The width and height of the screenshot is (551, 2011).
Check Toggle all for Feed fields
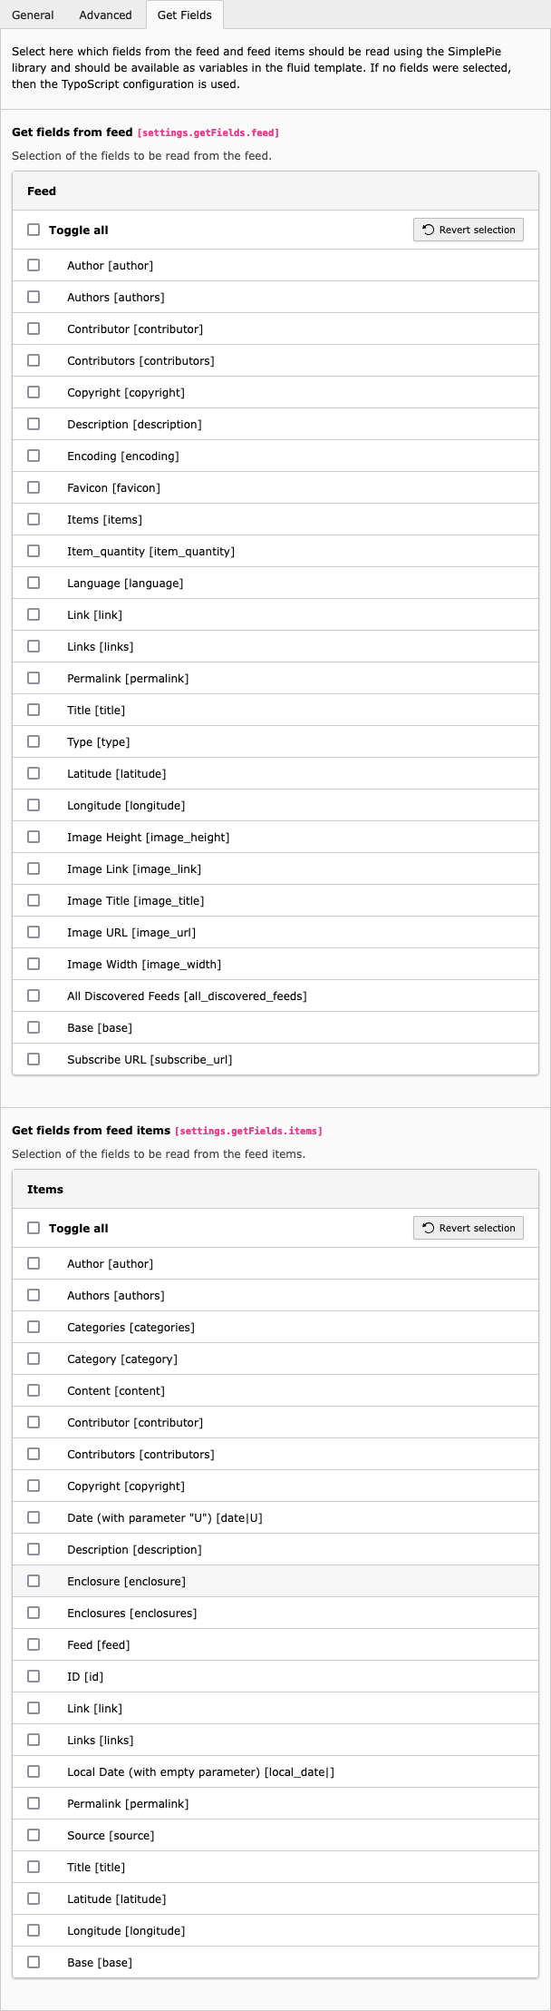34,230
